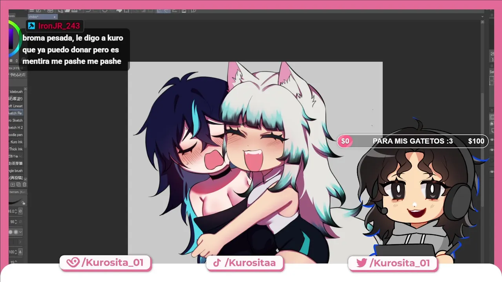Viewport: 502px width, 282px height.
Task: Toggle the tool property lock icon
Action: point(24,203)
